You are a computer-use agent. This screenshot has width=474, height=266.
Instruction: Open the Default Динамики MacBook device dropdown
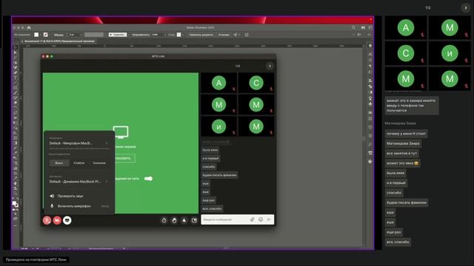pyautogui.click(x=79, y=182)
